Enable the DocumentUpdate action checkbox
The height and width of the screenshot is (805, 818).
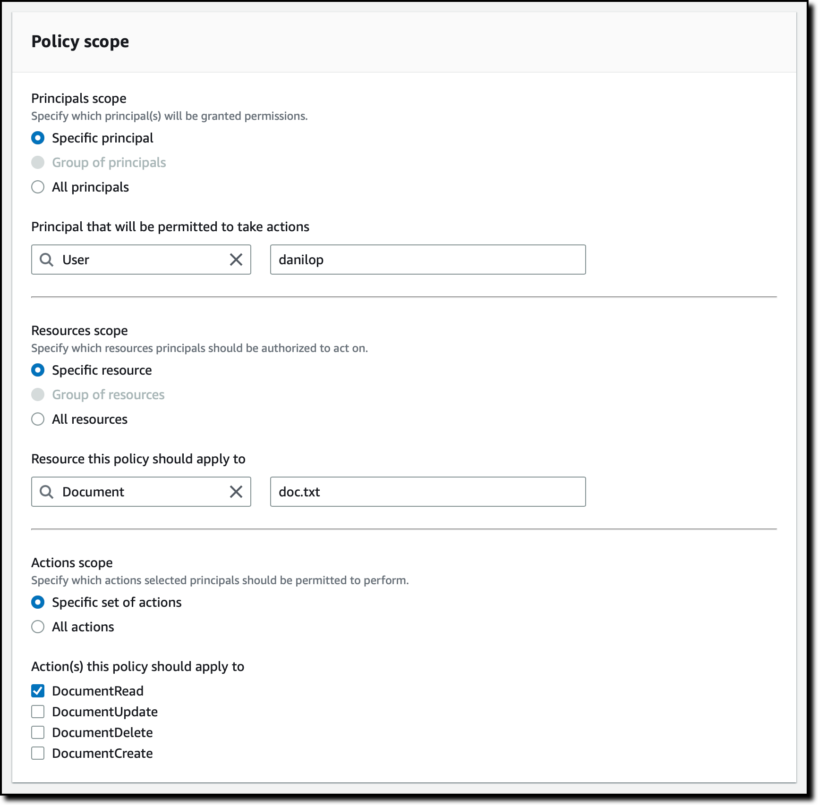pyautogui.click(x=38, y=712)
